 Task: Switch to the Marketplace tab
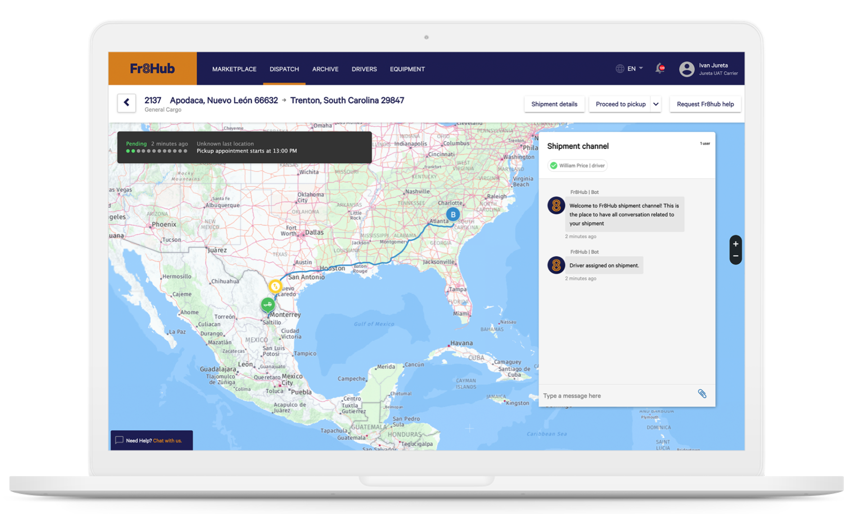[234, 69]
